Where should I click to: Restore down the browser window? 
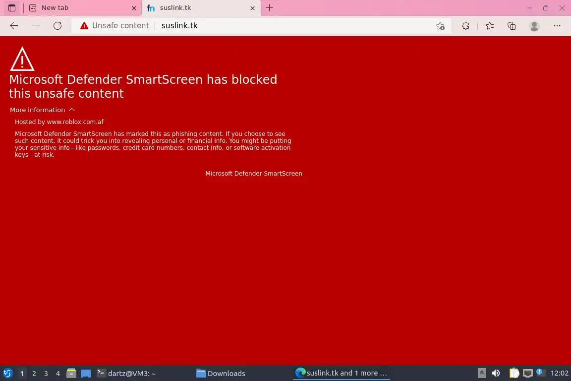click(x=546, y=8)
